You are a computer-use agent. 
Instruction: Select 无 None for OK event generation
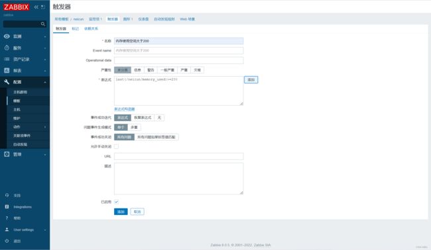159,118
